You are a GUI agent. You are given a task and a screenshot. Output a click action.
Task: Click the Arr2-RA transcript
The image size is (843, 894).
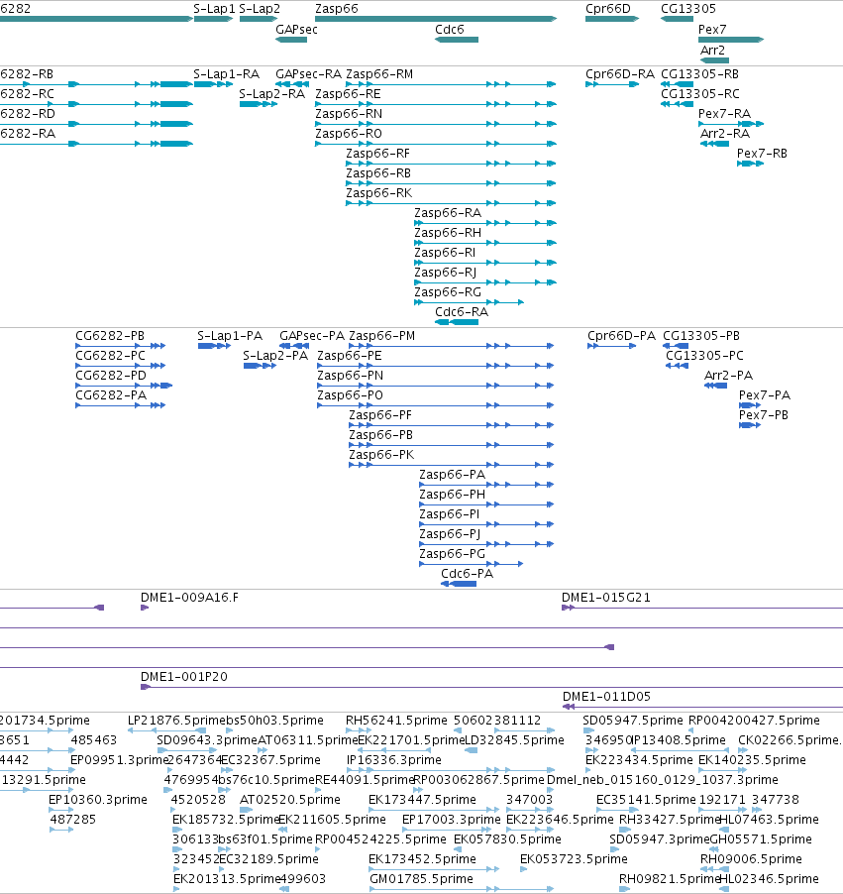click(715, 144)
